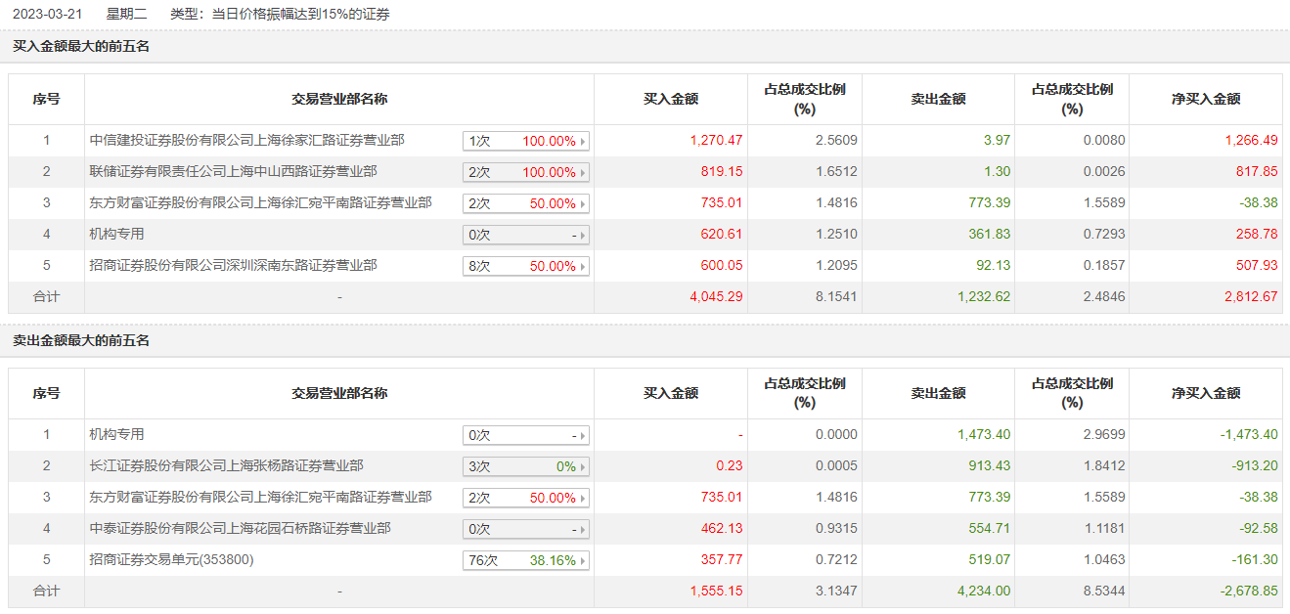The width and height of the screenshot is (1290, 614).
Task: Click the 类型：当日价格振幅达到15%的证券 label
Action: [x=280, y=15]
